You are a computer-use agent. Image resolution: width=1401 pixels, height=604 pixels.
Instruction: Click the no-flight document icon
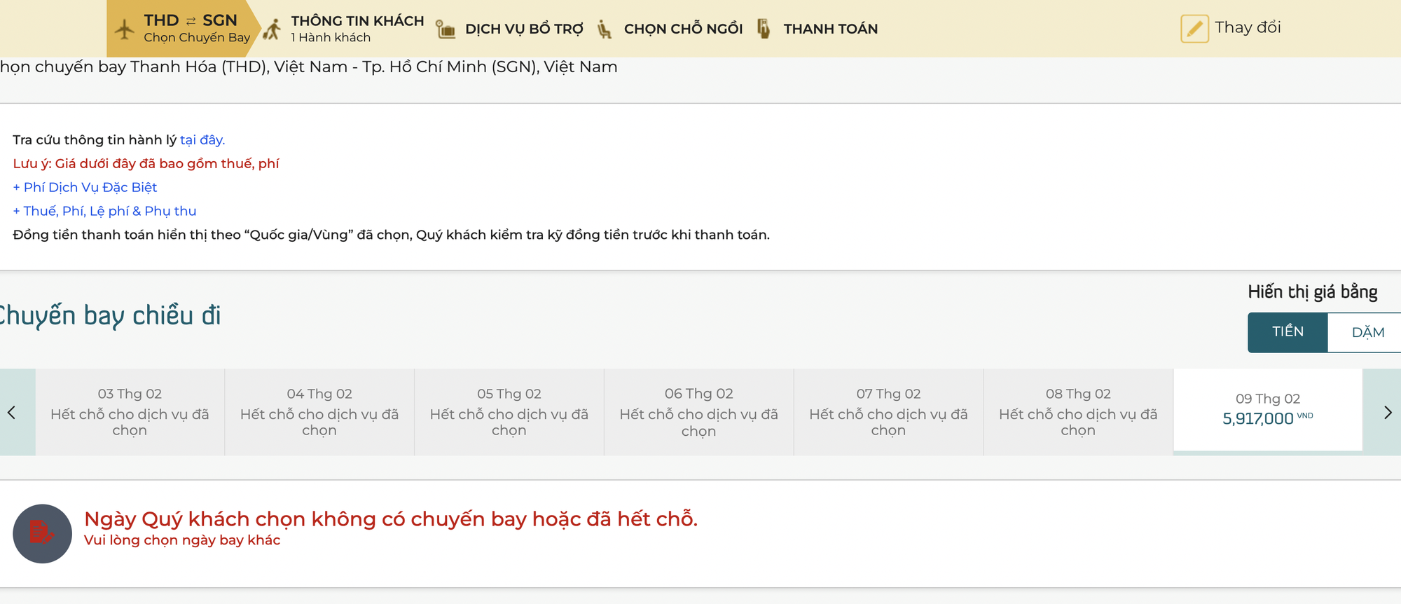click(x=42, y=534)
